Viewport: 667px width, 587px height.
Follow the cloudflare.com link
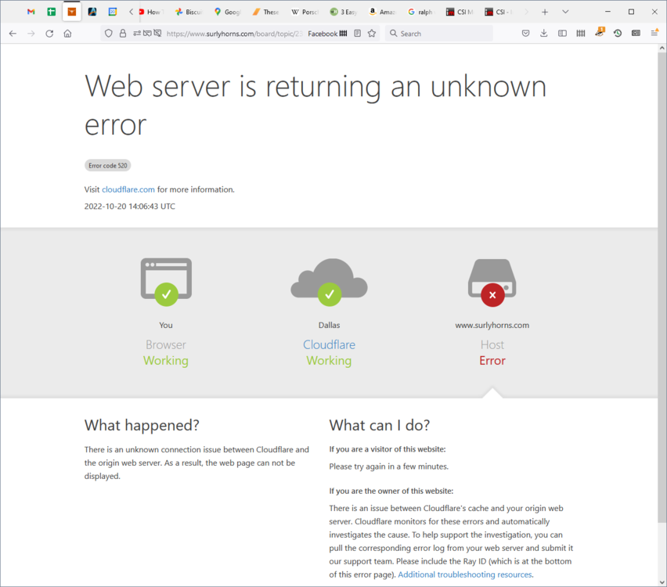click(x=128, y=189)
